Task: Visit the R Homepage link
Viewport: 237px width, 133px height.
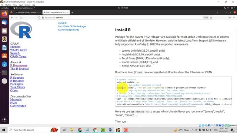Action: [x=19, y=65]
